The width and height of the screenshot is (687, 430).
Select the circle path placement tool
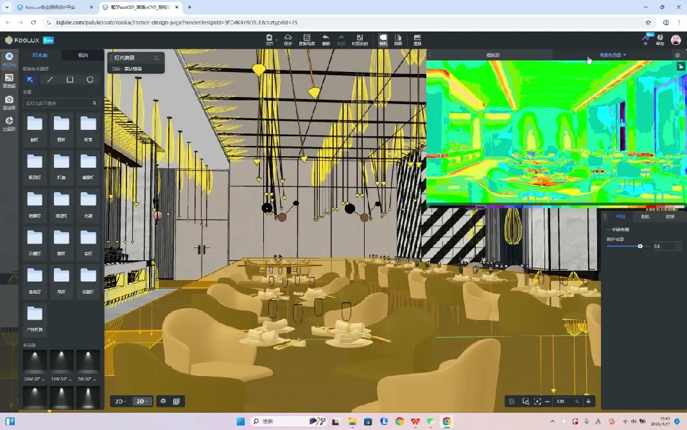[x=90, y=80]
